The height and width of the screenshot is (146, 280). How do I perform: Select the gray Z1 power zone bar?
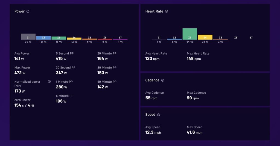pos(28,37)
